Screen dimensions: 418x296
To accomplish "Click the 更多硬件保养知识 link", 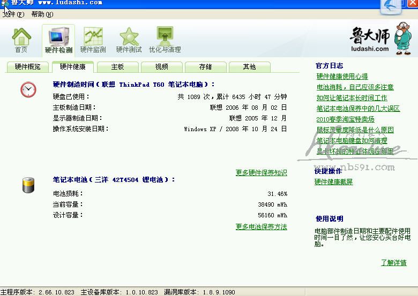I will tap(262, 173).
